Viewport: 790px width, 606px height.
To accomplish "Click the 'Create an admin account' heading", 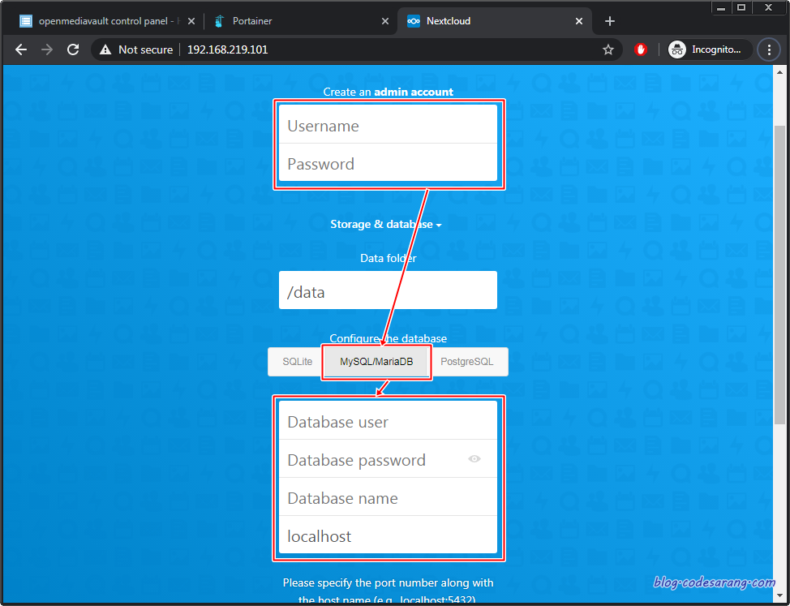I will point(388,92).
